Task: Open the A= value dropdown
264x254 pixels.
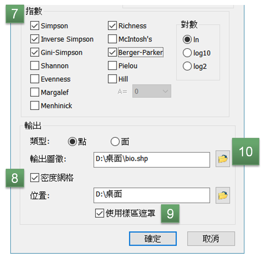Action: (x=152, y=91)
